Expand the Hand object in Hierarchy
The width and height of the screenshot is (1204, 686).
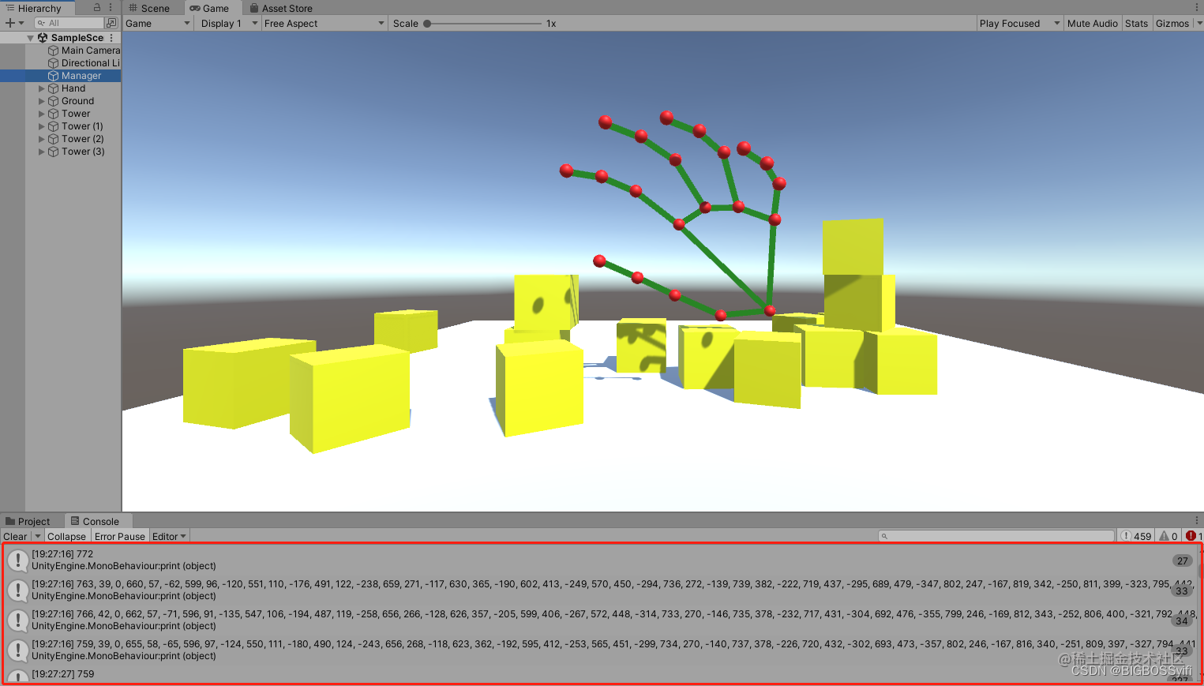(x=42, y=88)
